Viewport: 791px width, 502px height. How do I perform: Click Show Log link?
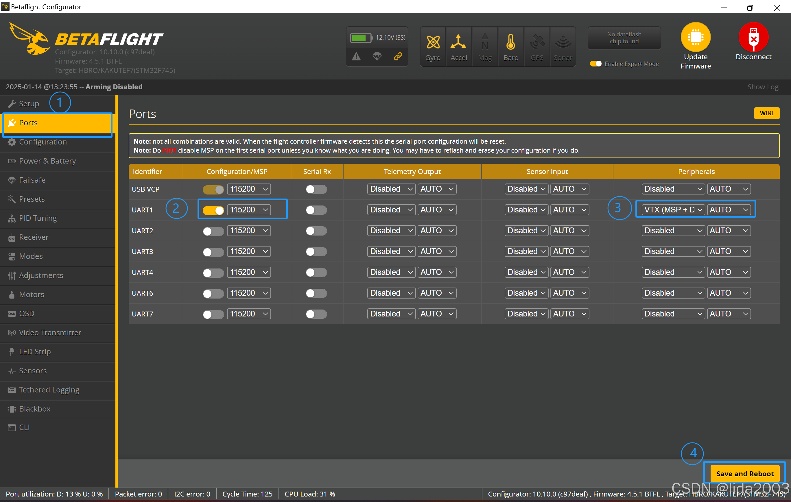pyautogui.click(x=763, y=87)
